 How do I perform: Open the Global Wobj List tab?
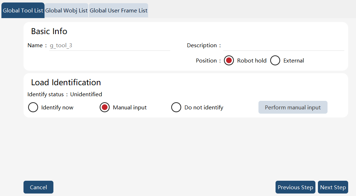click(66, 10)
